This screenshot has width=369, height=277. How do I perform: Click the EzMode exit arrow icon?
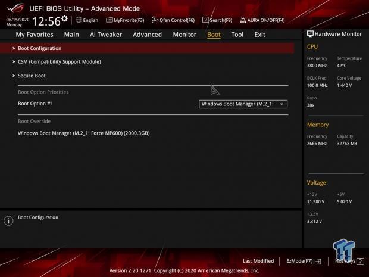318,262
